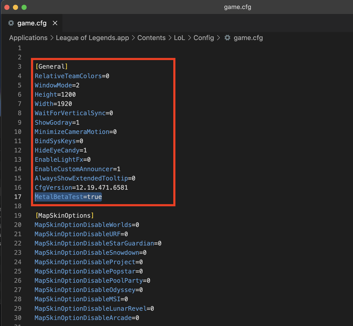The height and width of the screenshot is (326, 353).
Task: Click the BindSysKeys=0 line
Action: click(x=59, y=141)
